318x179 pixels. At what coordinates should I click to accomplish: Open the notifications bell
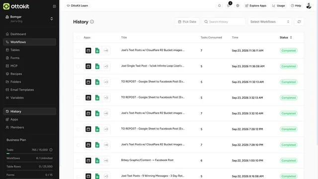coord(220,5)
